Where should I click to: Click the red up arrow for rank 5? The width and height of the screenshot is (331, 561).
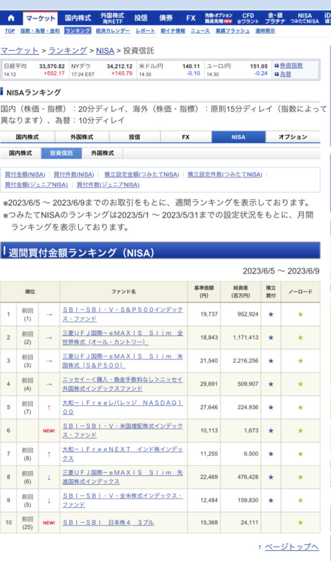pos(49,408)
